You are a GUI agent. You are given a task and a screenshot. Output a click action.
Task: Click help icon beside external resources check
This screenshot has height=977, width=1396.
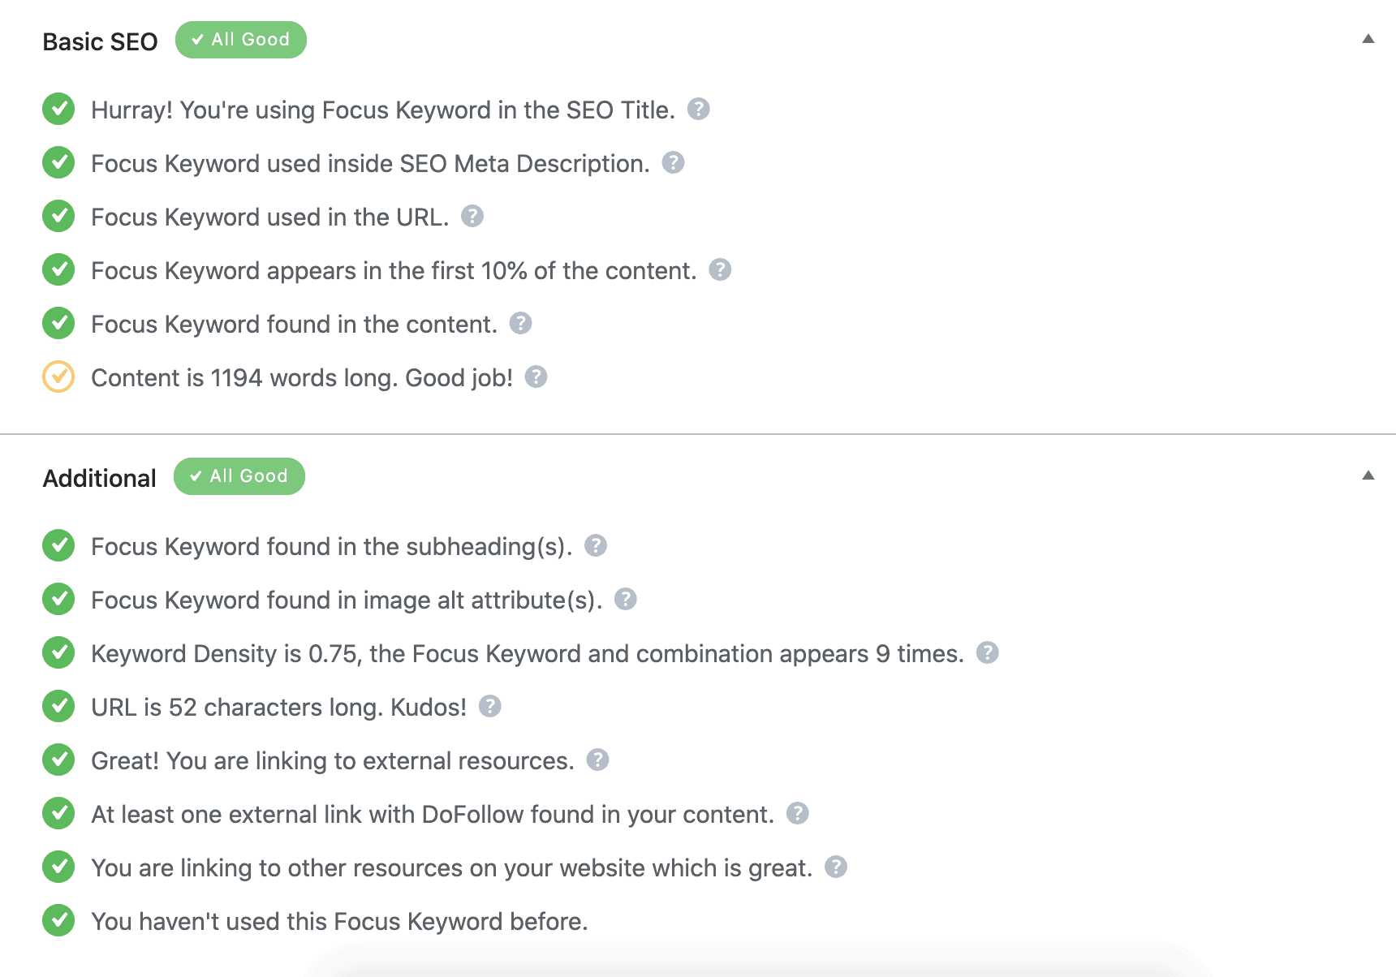pyautogui.click(x=597, y=760)
